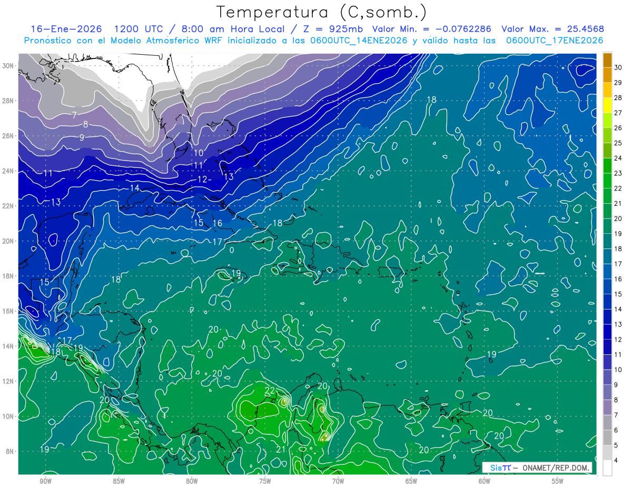Click the "12N" latitude axis label
This screenshot has width=632, height=488.
click(9, 381)
